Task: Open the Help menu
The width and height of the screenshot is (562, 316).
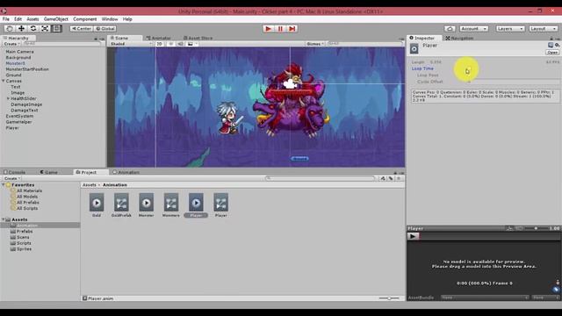Action: [127, 19]
